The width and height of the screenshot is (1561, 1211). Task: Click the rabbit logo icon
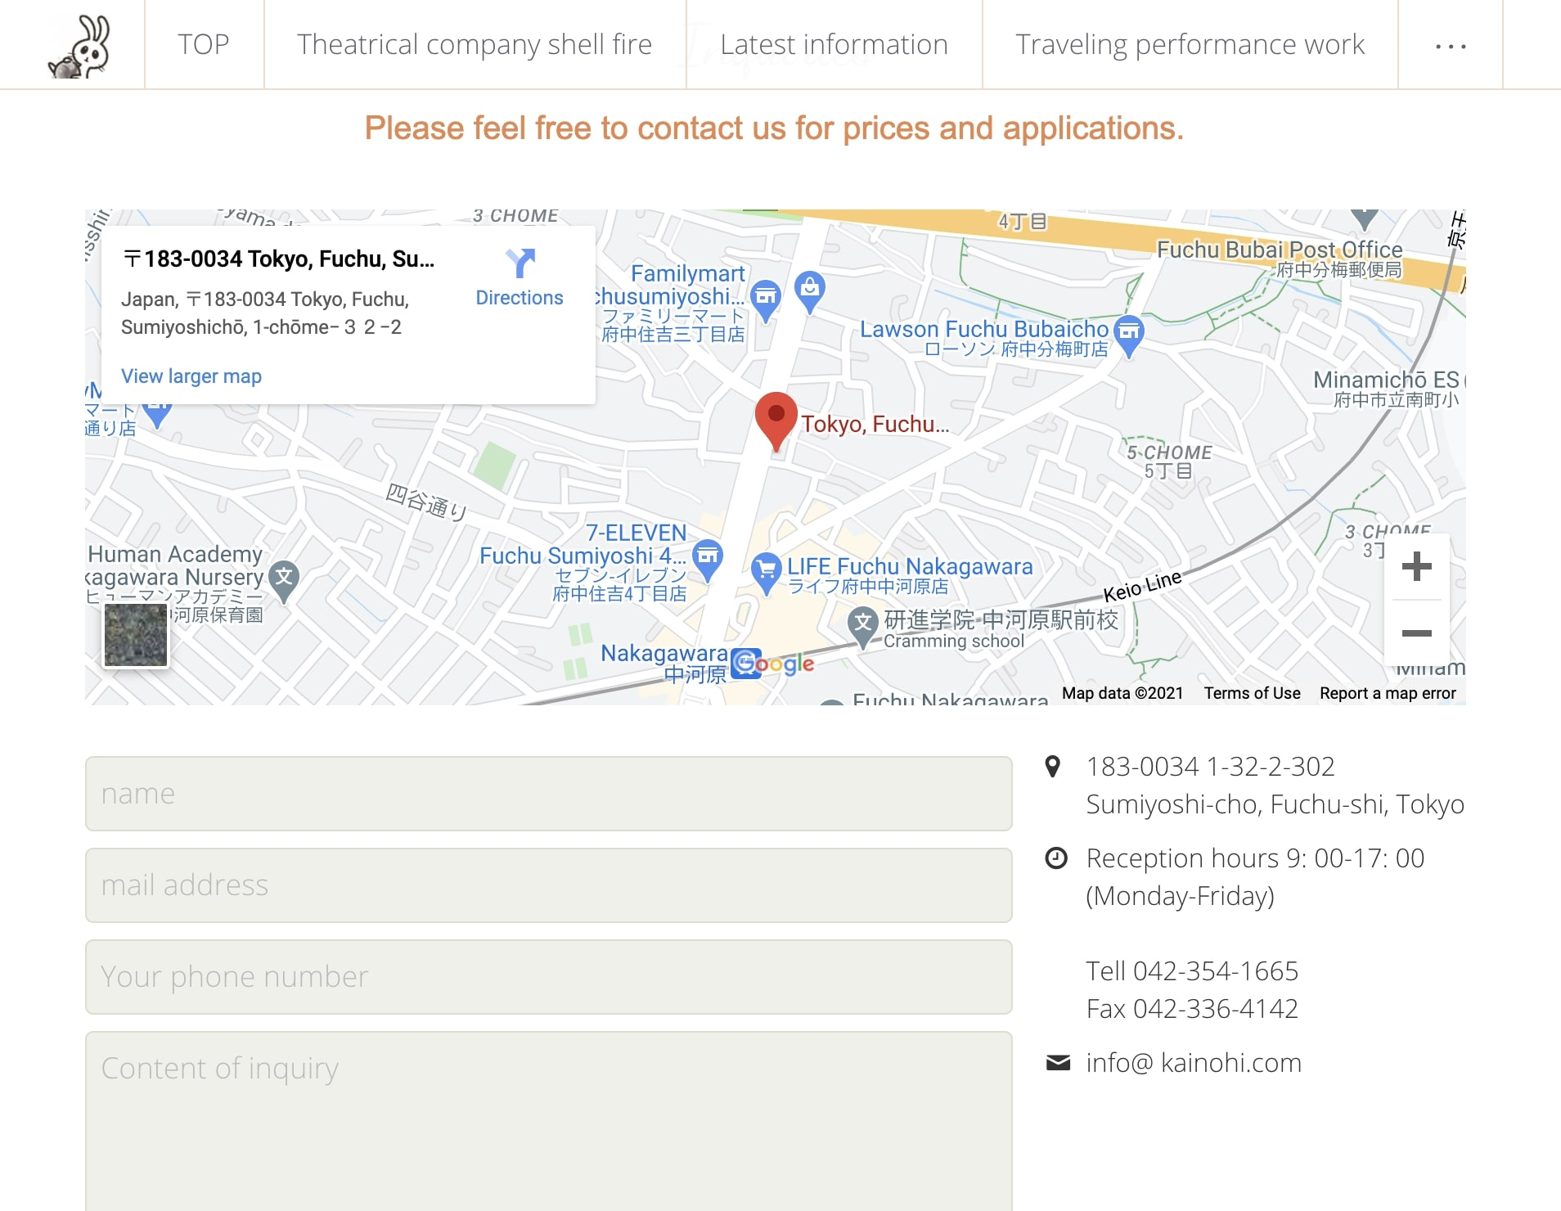80,47
